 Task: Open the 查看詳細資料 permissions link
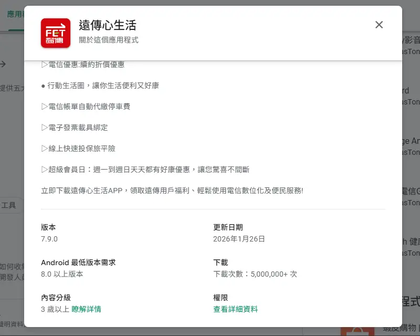(x=235, y=309)
